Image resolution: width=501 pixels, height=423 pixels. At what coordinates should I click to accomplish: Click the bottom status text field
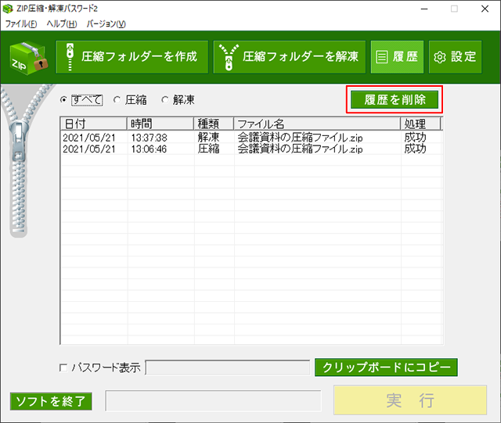point(213,400)
